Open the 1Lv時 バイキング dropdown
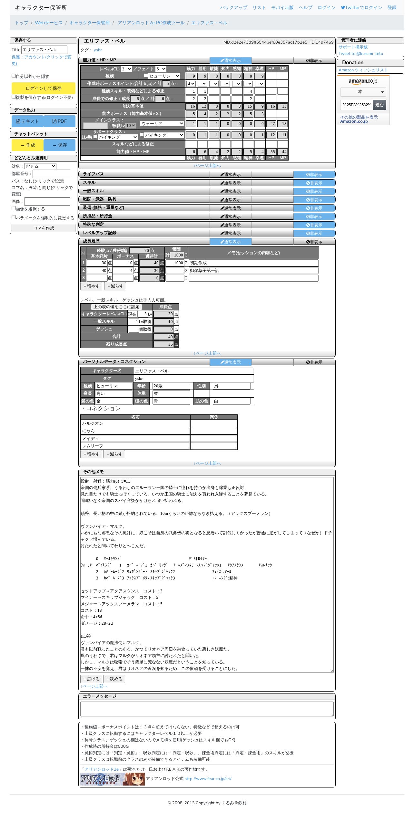414x813 pixels. click(x=118, y=137)
